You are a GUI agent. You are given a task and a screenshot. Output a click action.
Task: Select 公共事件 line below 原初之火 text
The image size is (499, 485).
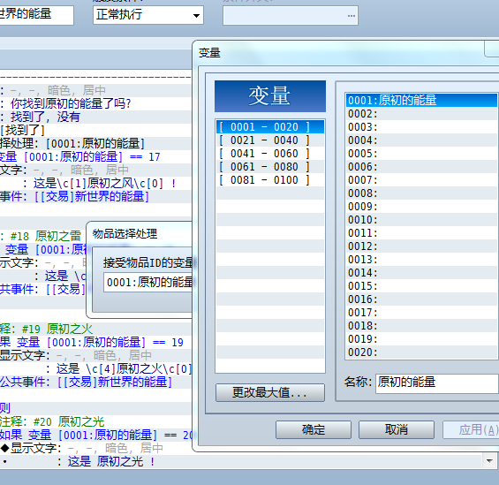coord(95,382)
